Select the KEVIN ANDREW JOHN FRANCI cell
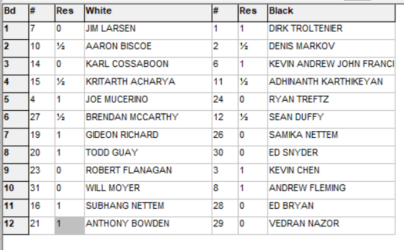404x250 pixels. point(331,66)
